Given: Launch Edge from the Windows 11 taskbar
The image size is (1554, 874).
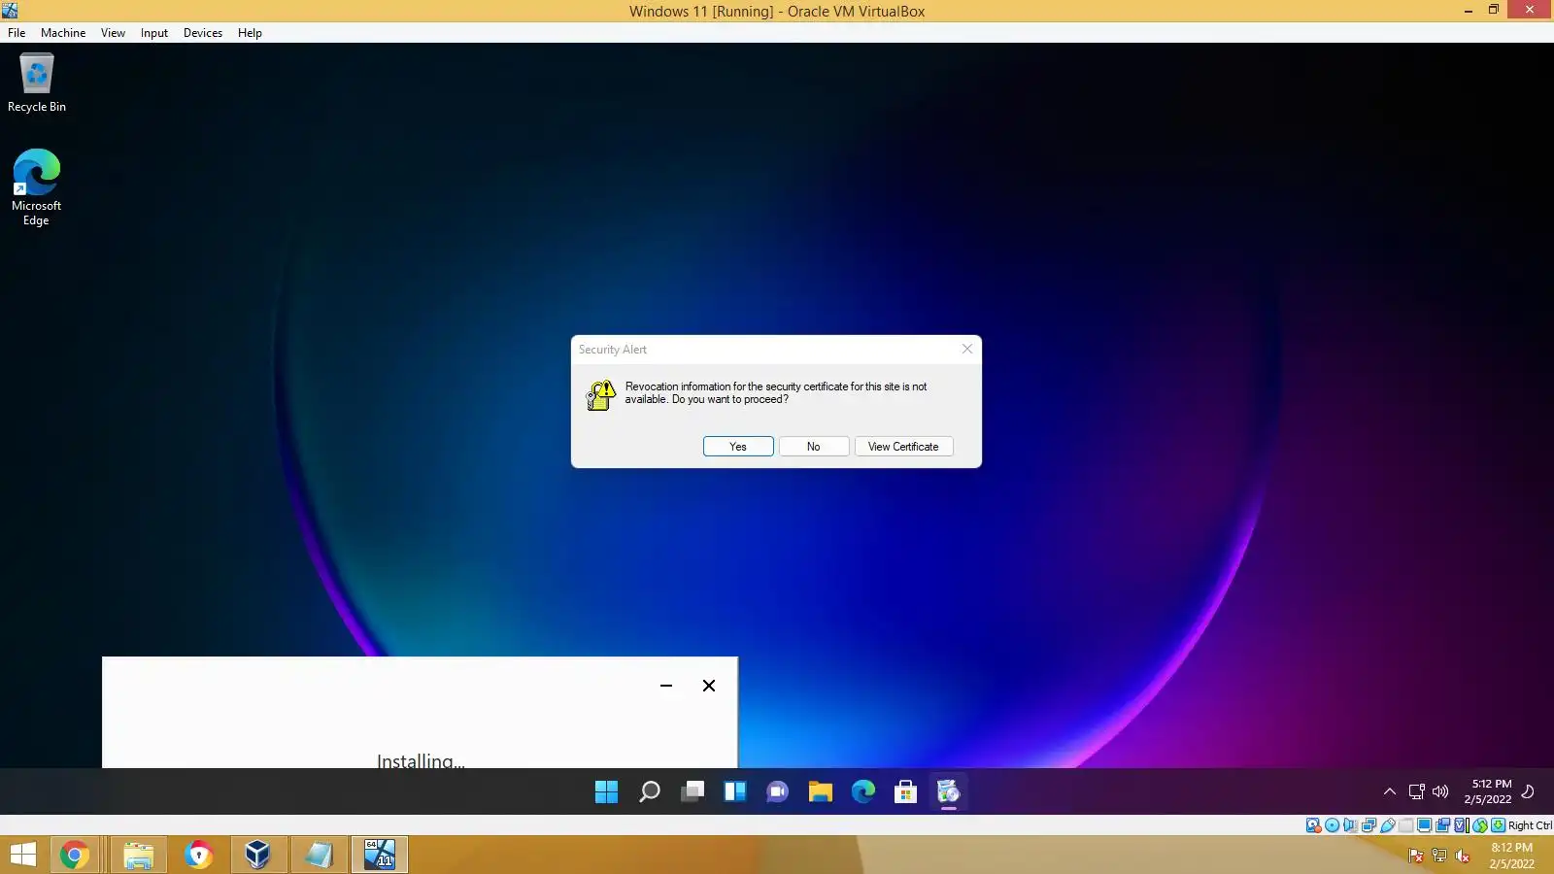Looking at the screenshot, I should (x=863, y=792).
